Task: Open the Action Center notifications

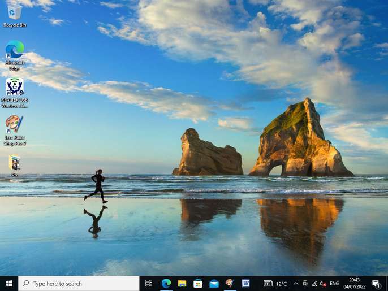Action: [x=376, y=284]
